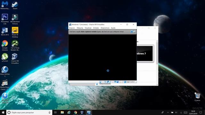This screenshot has height=115, width=205.
Task: Click the shared folders icon in VM status bar
Action: [113, 82]
